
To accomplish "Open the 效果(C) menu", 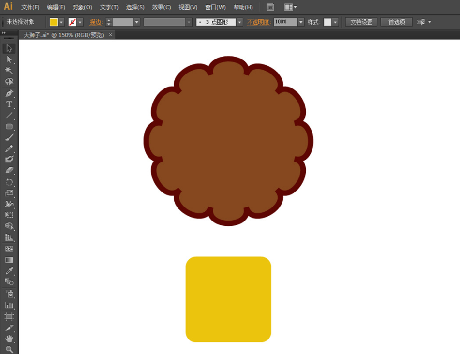I will 161,7.
